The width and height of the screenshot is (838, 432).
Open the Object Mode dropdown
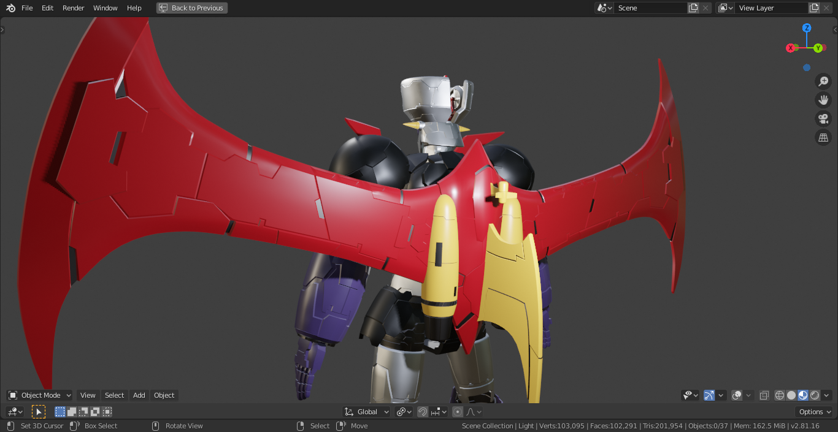point(40,395)
